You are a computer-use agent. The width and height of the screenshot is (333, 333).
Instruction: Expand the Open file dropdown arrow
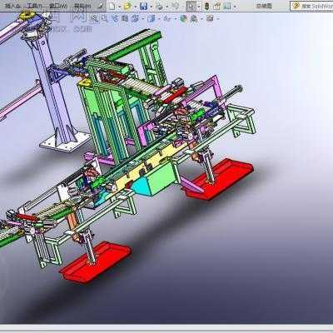(x=135, y=7)
